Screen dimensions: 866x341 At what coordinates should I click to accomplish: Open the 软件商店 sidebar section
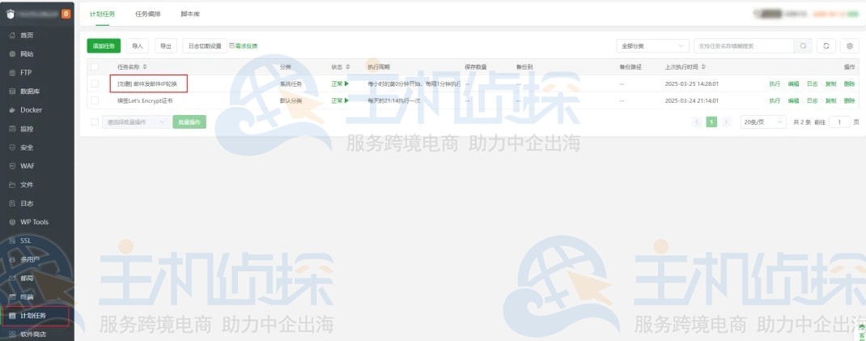[33, 334]
